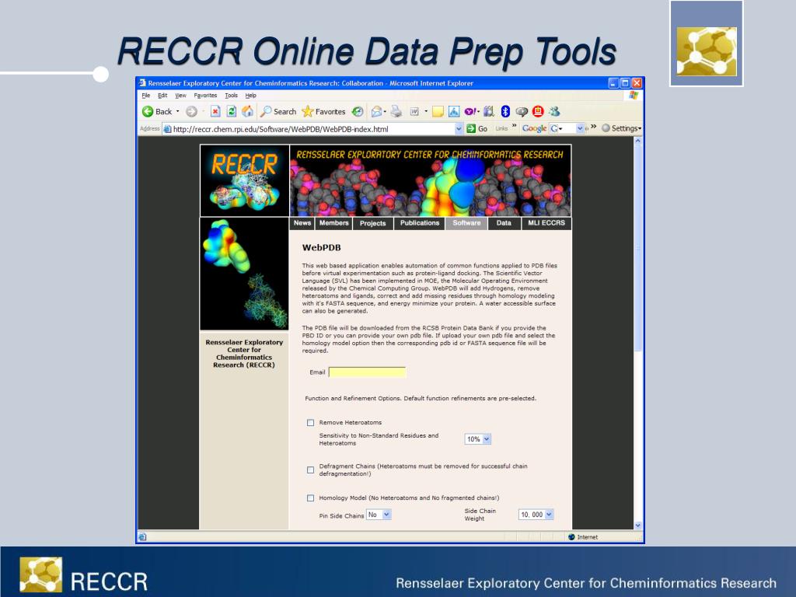Click the WebPDB heading text
This screenshot has height=597, width=796.
coord(321,248)
